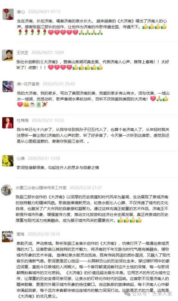Click the username 衡心
The width and height of the screenshot is (178, 301).
[21, 12]
